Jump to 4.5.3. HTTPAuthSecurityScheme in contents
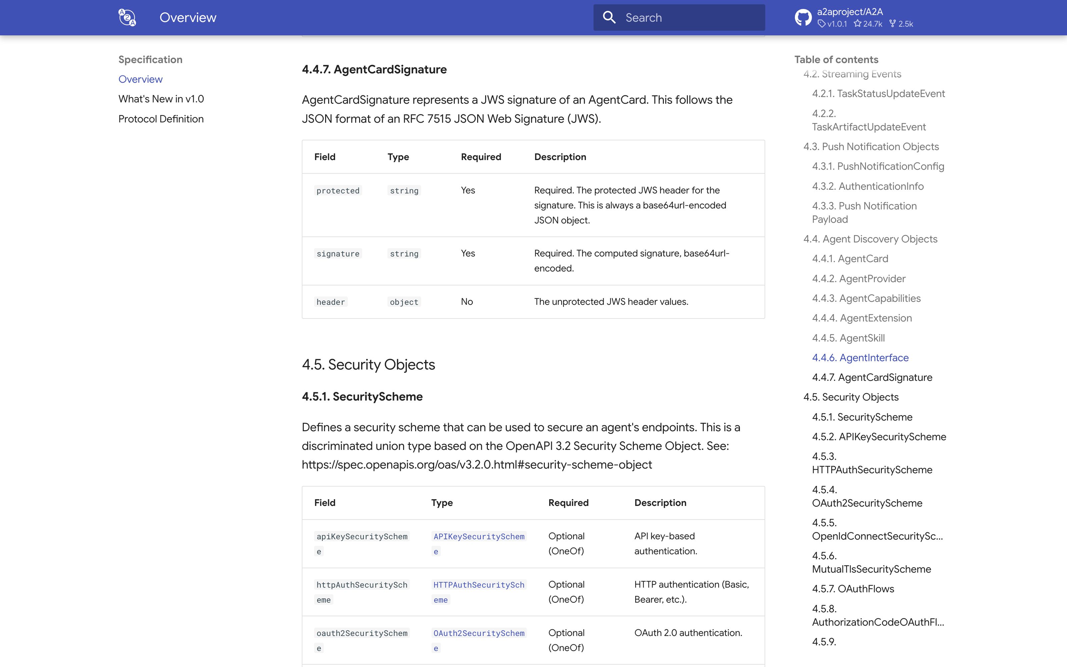Image resolution: width=1067 pixels, height=667 pixels. tap(872, 463)
